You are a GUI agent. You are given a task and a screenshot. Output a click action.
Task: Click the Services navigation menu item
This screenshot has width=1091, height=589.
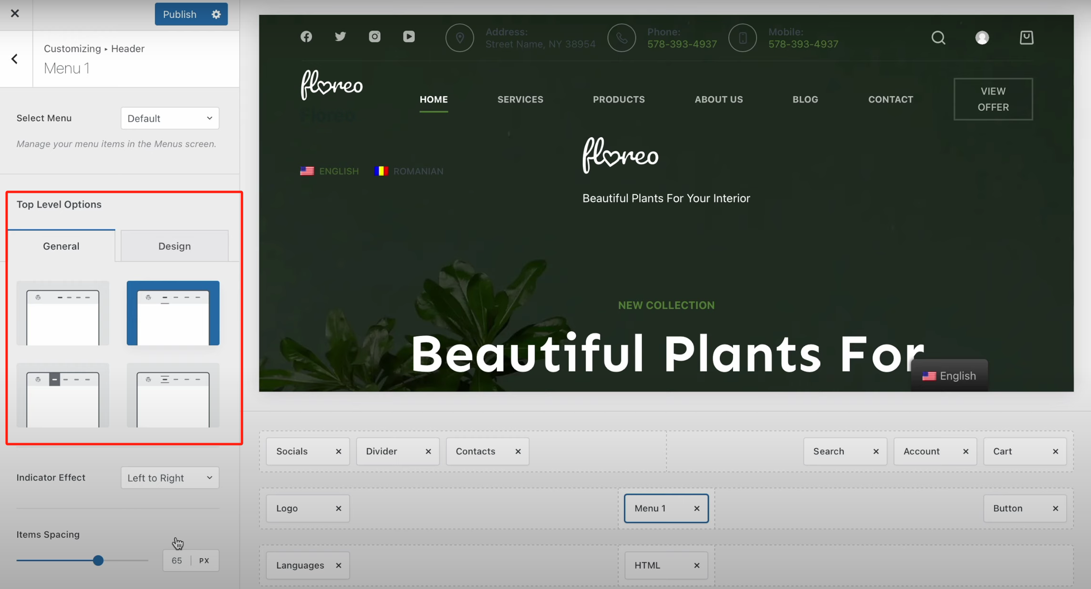(x=520, y=99)
